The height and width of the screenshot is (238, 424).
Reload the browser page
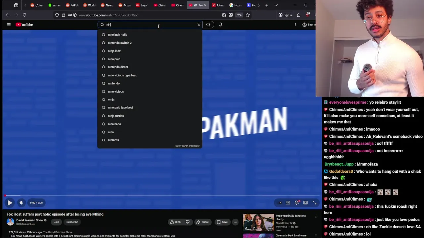tap(24, 15)
